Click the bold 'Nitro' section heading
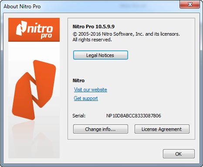 coord(78,80)
